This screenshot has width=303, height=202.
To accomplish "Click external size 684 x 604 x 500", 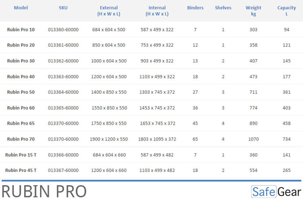I will pos(109,30).
